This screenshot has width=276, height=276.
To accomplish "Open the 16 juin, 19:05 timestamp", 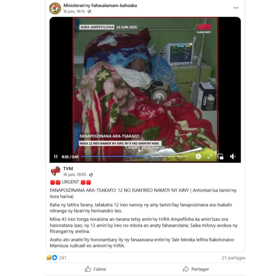I will coord(74,174).
